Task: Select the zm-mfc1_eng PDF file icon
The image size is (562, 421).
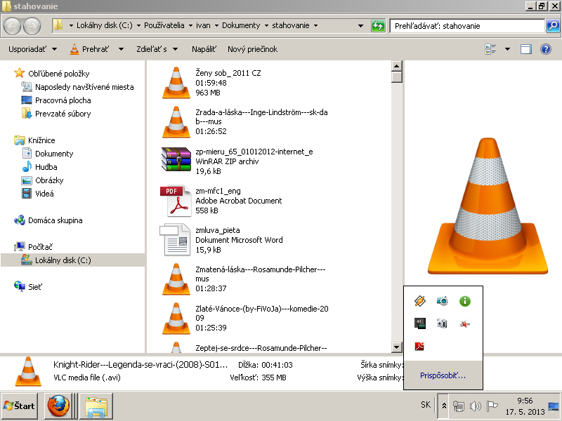Action: click(x=176, y=201)
